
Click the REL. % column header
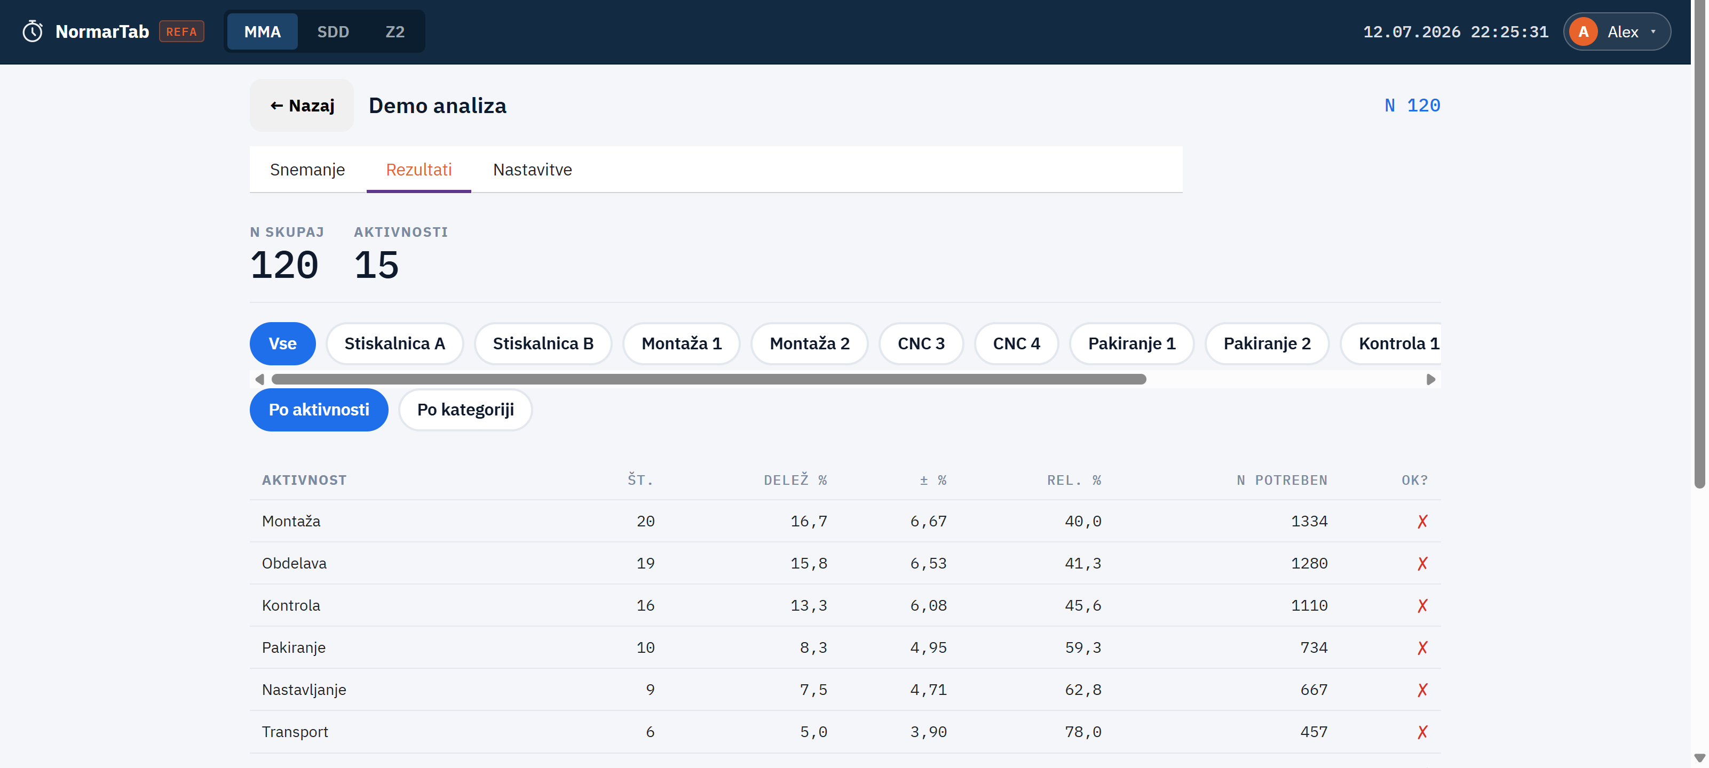1074,480
